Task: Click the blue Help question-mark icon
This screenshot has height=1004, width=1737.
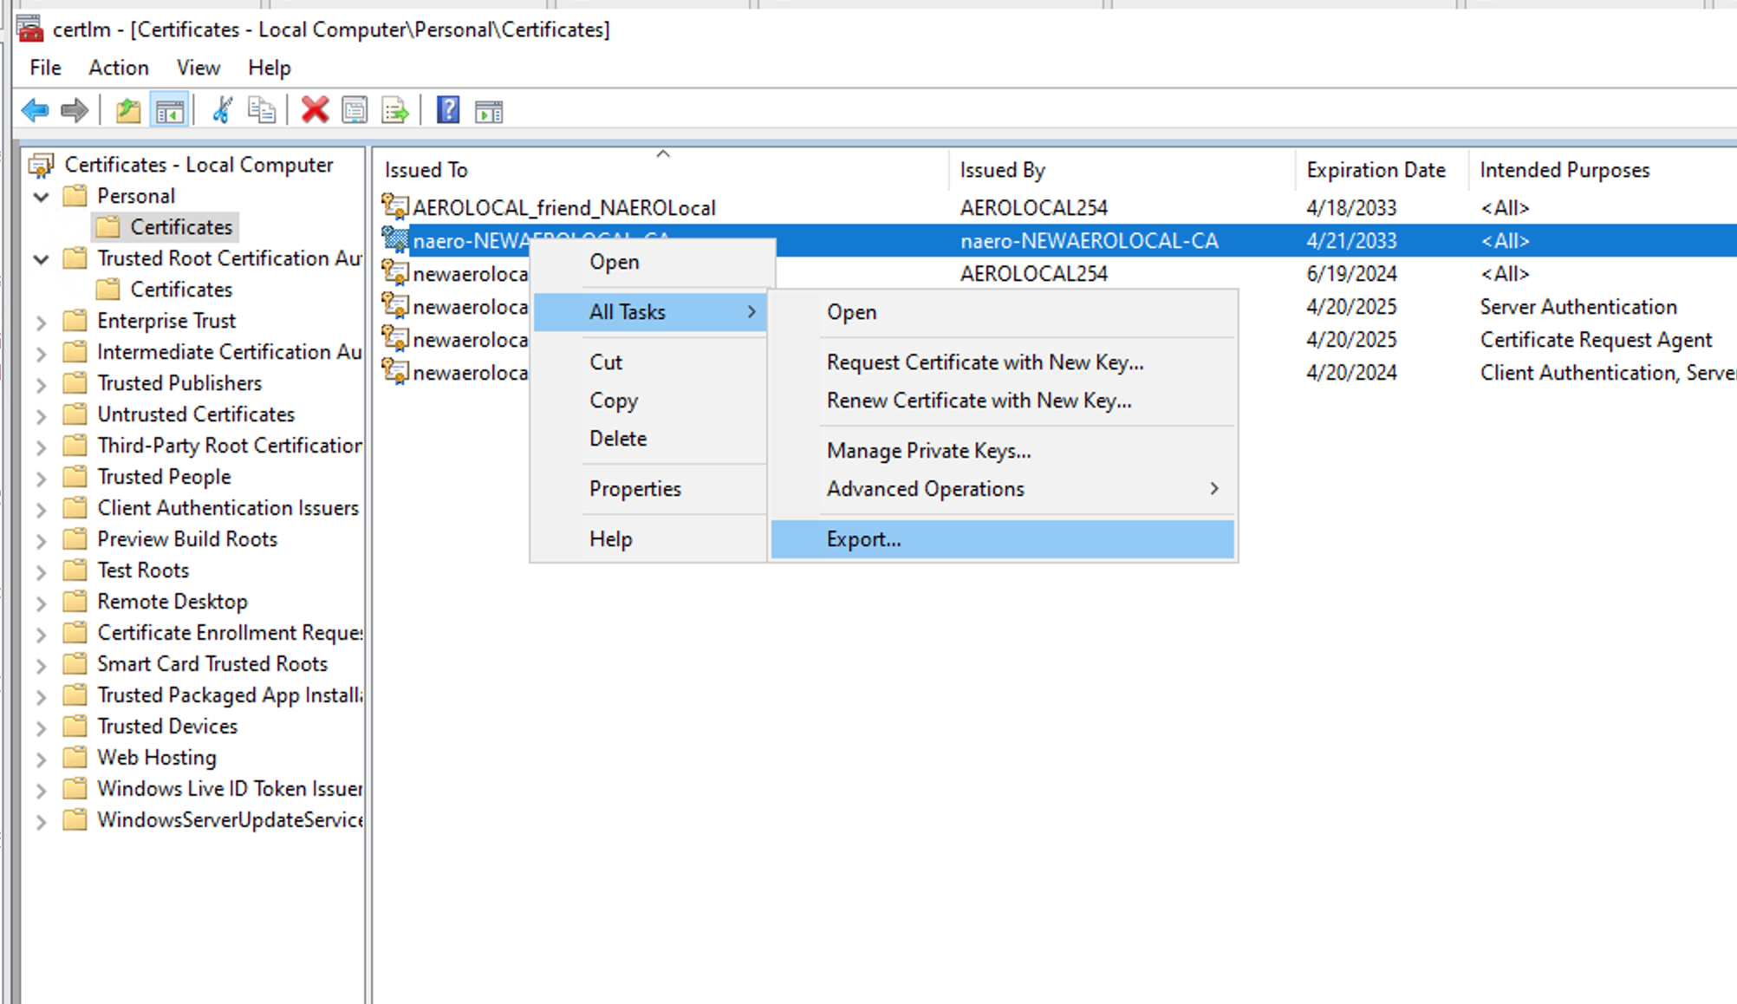Action: (x=447, y=110)
